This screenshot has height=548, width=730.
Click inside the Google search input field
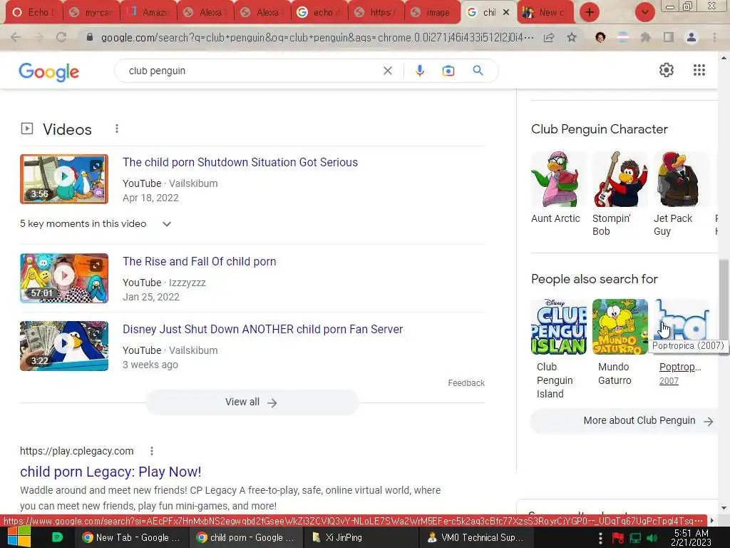click(252, 71)
